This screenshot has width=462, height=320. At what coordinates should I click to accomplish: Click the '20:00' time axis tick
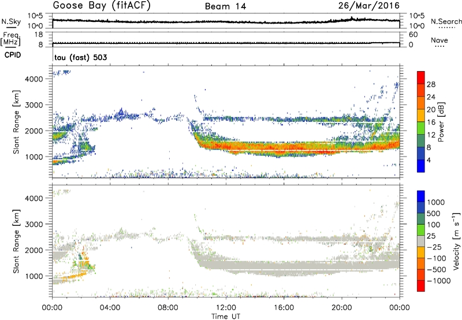(342, 308)
